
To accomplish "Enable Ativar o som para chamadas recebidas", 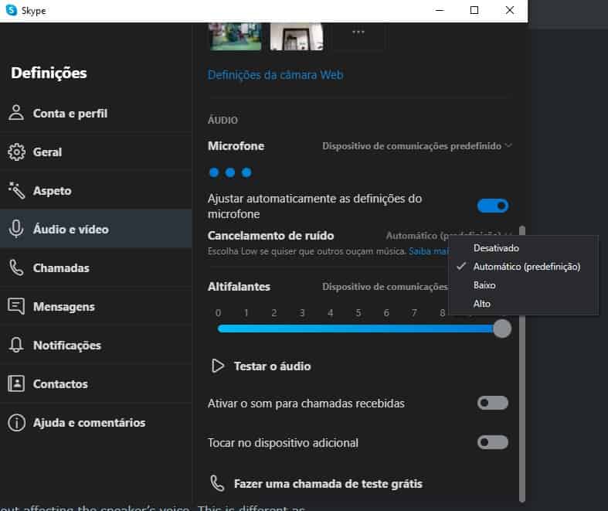I will click(492, 403).
